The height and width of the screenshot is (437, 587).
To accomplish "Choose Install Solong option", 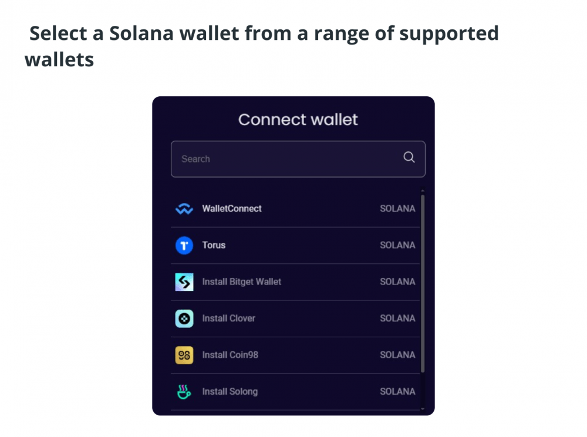I will [x=295, y=392].
